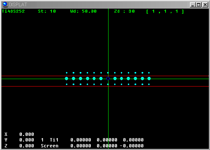Click the large atom just right of center
This screenshot has width=210, height=150.
(115, 79)
